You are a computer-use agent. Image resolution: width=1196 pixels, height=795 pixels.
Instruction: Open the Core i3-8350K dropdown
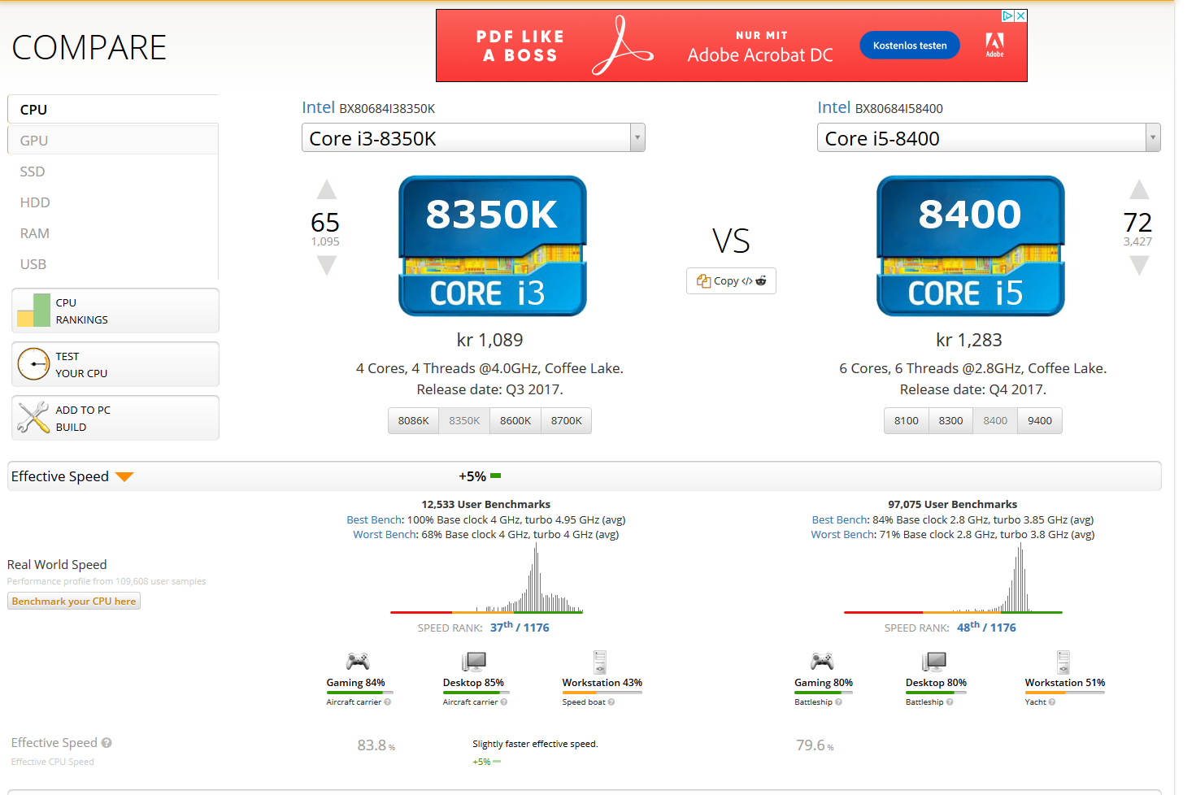[x=473, y=138]
